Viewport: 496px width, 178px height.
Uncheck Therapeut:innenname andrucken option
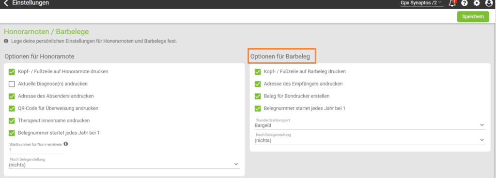(12, 121)
